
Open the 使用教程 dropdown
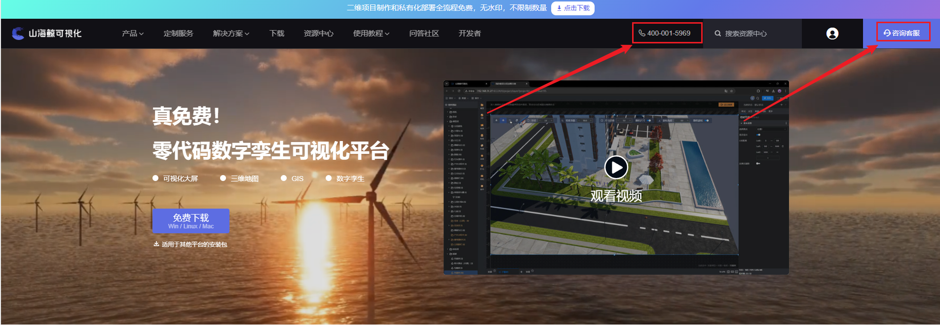371,34
